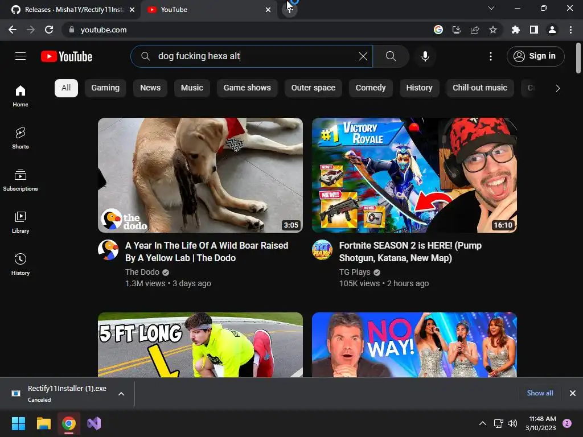Select the Music category chip
The height and width of the screenshot is (437, 583).
click(192, 88)
